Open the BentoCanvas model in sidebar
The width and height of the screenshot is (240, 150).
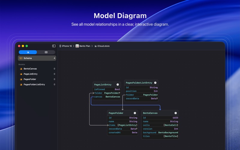point(37,69)
